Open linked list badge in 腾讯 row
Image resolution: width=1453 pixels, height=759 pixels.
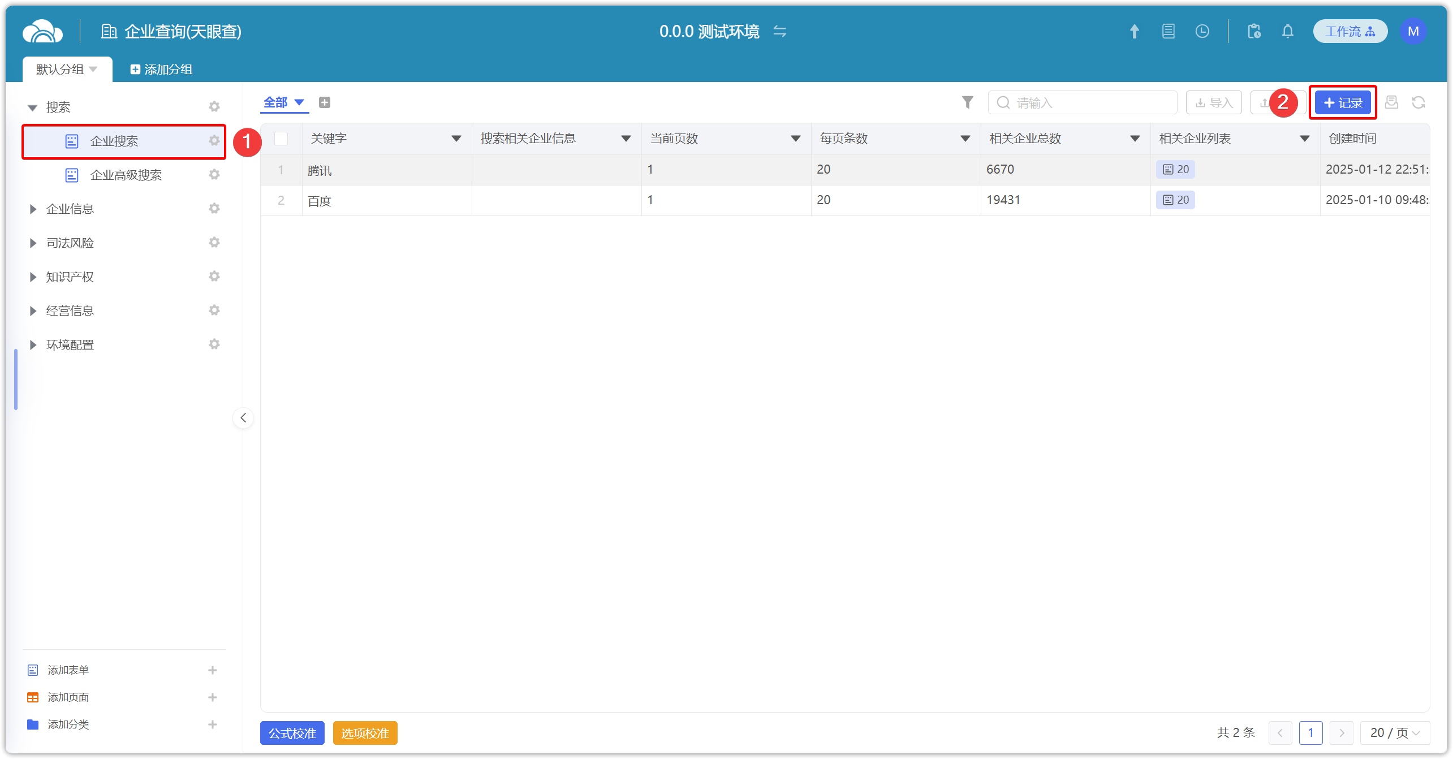click(x=1175, y=169)
